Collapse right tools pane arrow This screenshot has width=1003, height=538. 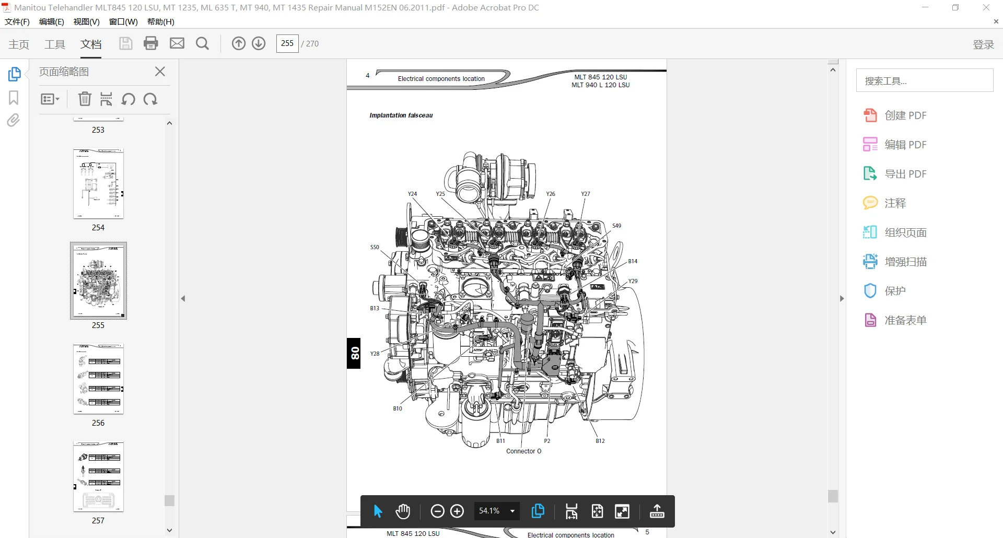coord(842,299)
